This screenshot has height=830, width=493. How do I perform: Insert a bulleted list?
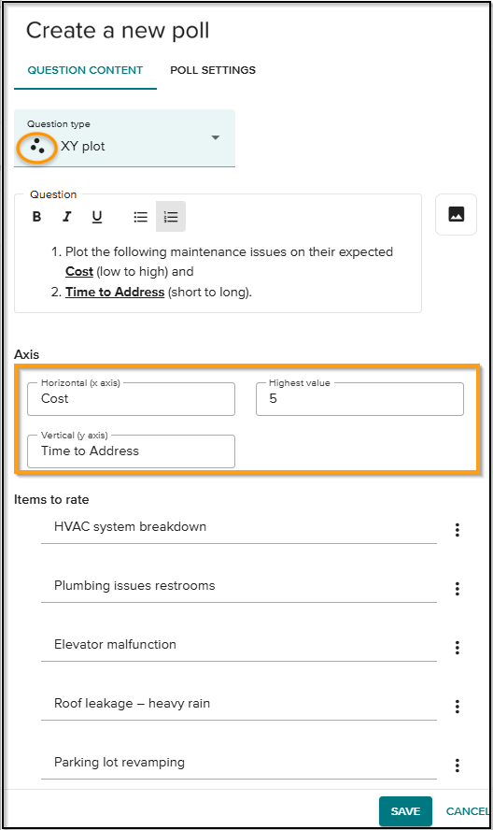tap(141, 217)
